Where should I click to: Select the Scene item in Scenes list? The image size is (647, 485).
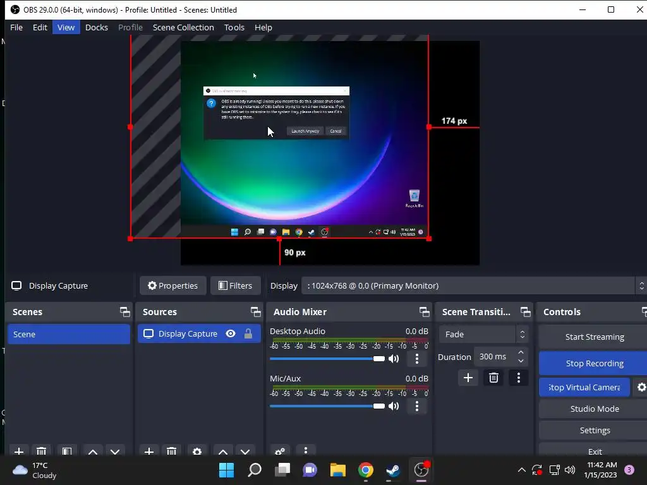[68, 334]
